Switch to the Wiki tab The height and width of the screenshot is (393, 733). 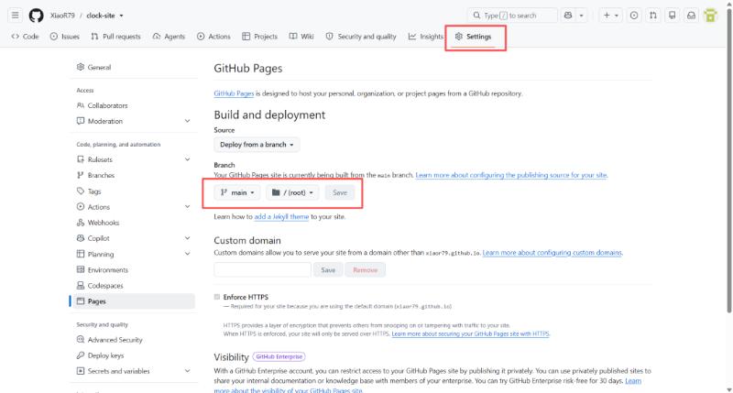coord(301,37)
